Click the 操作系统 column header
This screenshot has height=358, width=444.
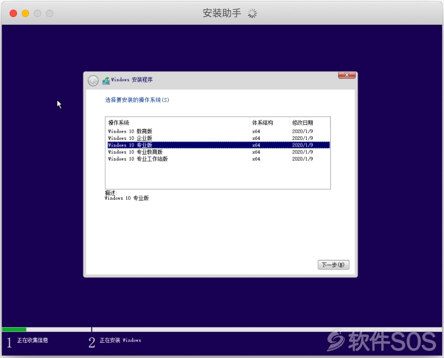click(177, 122)
